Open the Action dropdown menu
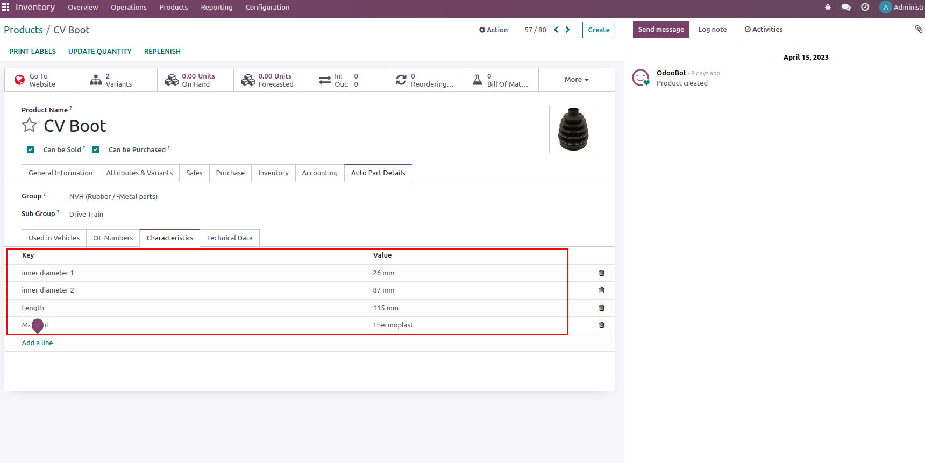This screenshot has width=925, height=463. (493, 30)
